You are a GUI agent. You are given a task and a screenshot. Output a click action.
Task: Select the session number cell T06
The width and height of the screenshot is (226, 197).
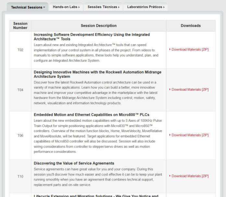tap(20, 135)
